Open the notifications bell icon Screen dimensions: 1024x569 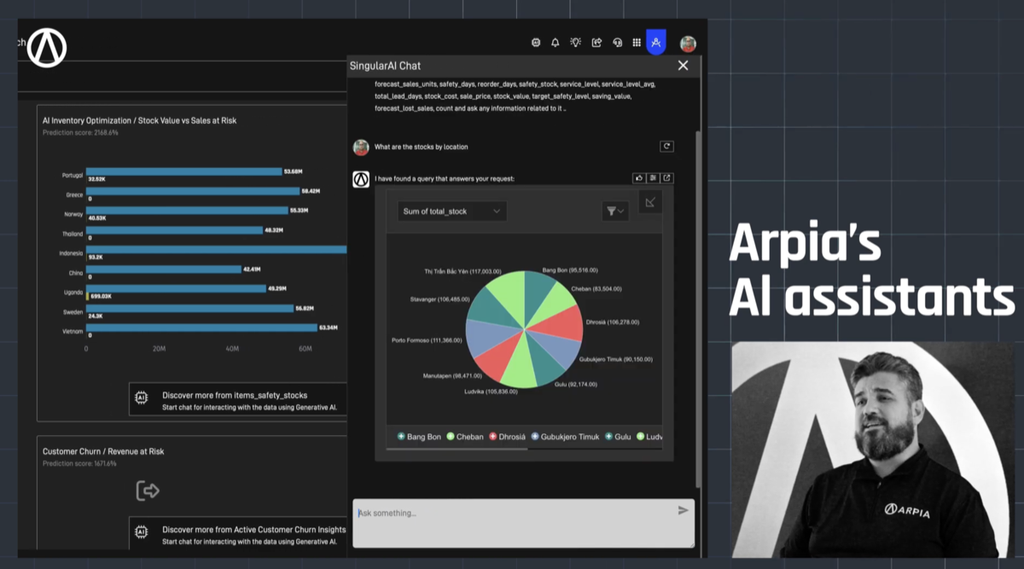[556, 43]
